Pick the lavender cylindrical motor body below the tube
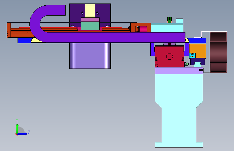Image resolution: width=234 pixels, height=151 pixels. click(90, 56)
